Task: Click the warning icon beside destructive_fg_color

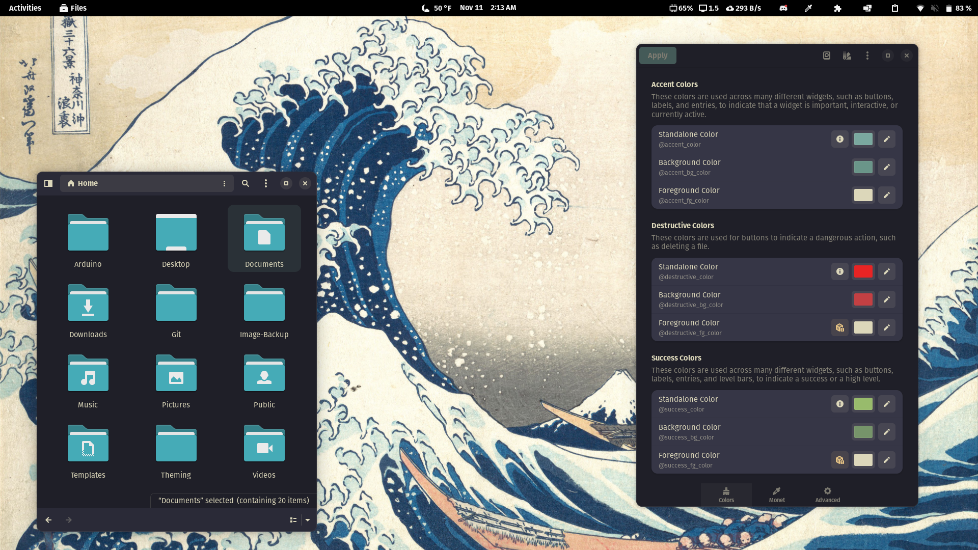Action: pos(839,327)
